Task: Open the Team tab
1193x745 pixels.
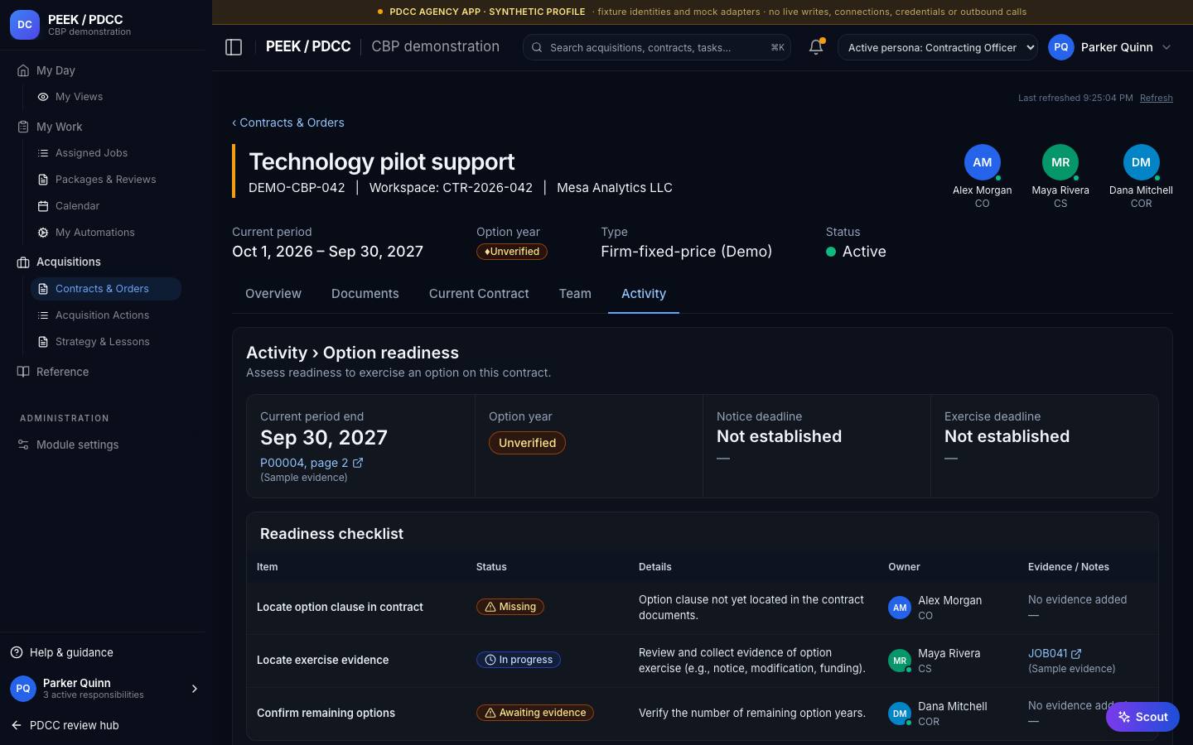Action: (575, 294)
